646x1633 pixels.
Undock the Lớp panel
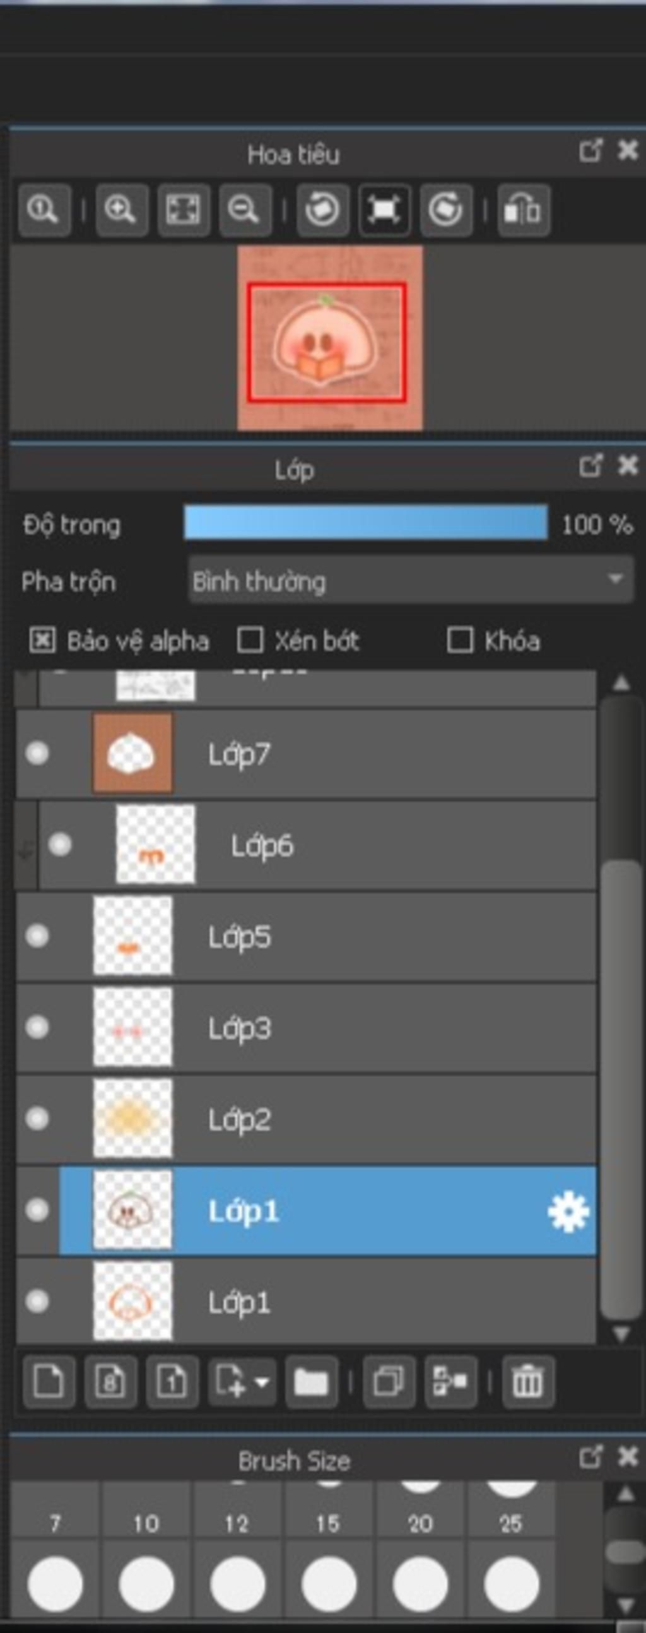590,466
